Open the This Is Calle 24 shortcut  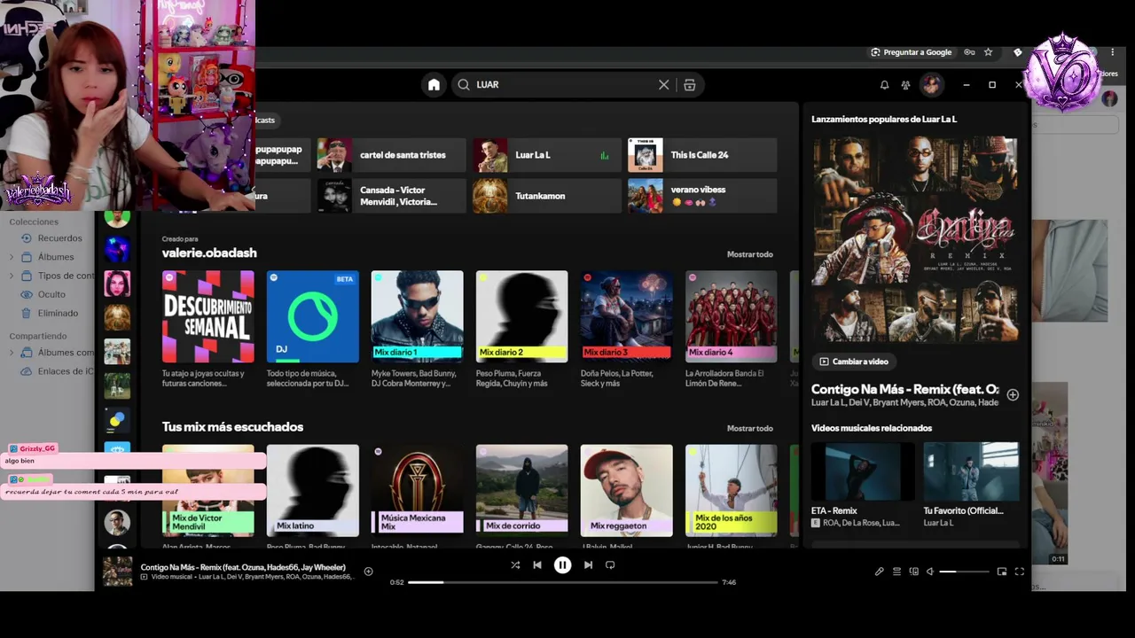(x=702, y=155)
